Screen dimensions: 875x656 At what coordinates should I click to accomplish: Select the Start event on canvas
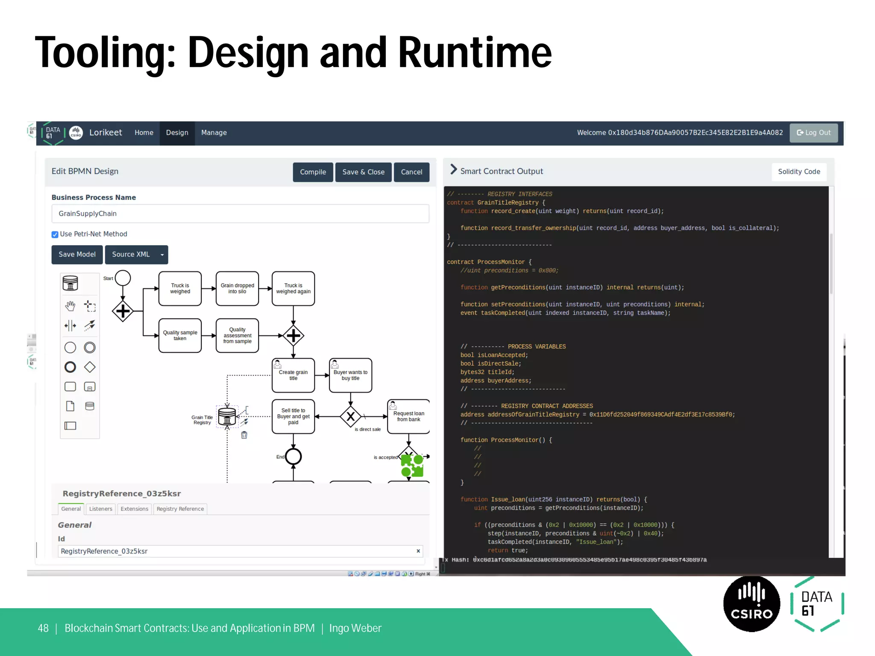coord(123,278)
